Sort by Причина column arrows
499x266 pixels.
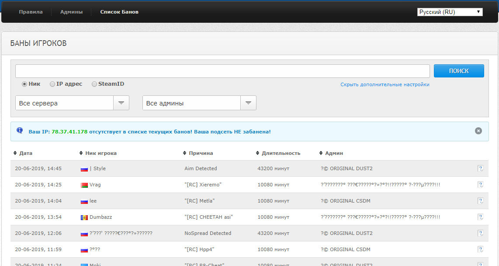point(184,153)
